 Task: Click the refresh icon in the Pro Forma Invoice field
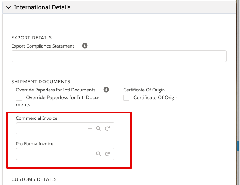[107, 154]
